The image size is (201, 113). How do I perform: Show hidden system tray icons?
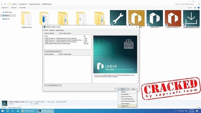click(x=175, y=111)
